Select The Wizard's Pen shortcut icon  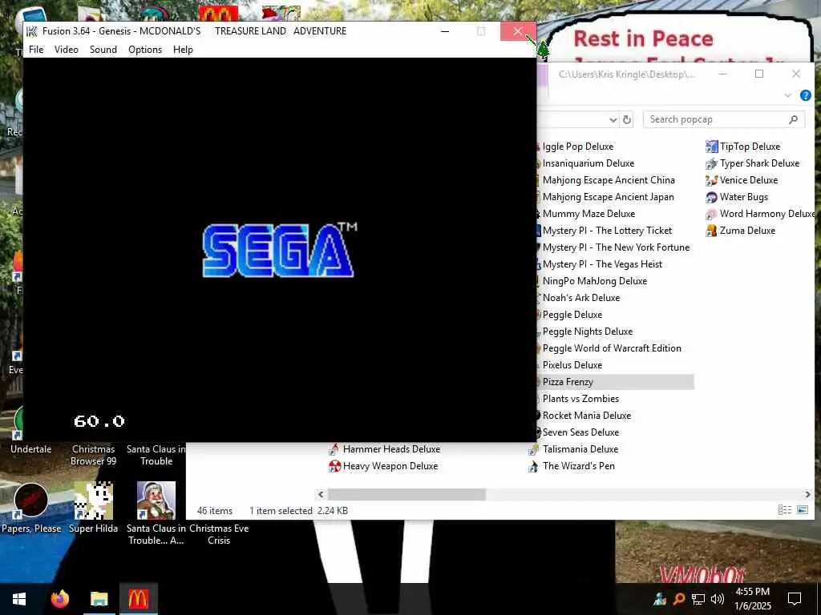tap(533, 466)
